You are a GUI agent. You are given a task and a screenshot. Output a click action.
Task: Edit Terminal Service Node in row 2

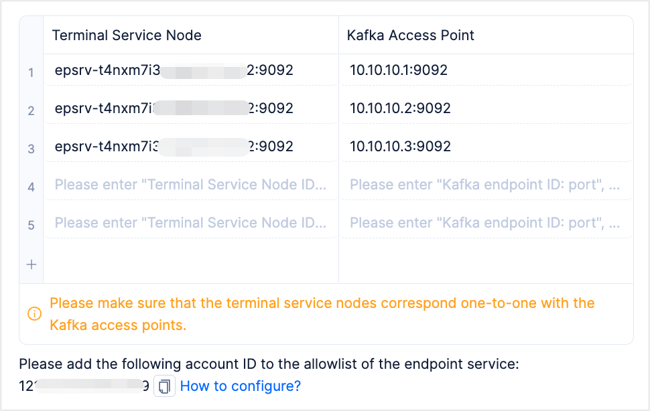coord(190,108)
